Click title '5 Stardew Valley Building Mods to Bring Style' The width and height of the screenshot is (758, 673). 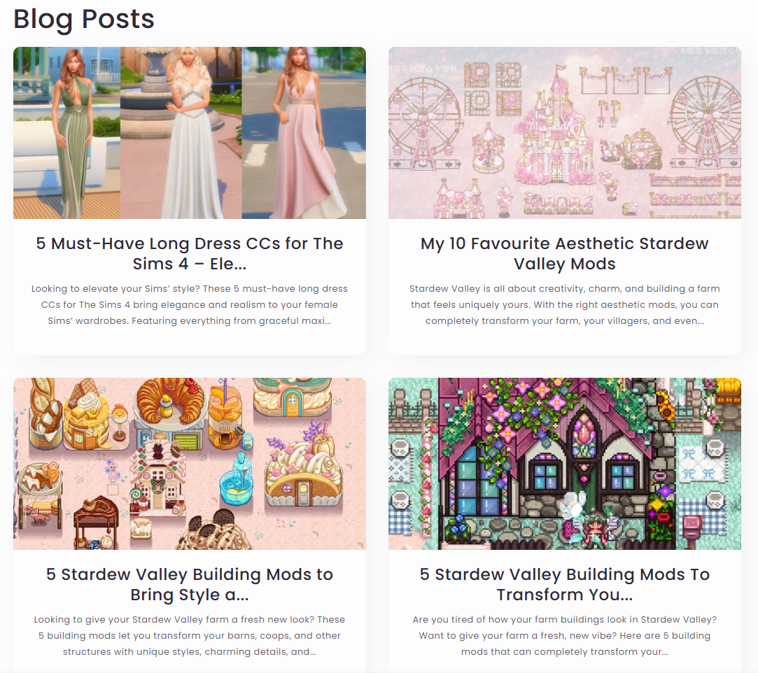pos(190,585)
